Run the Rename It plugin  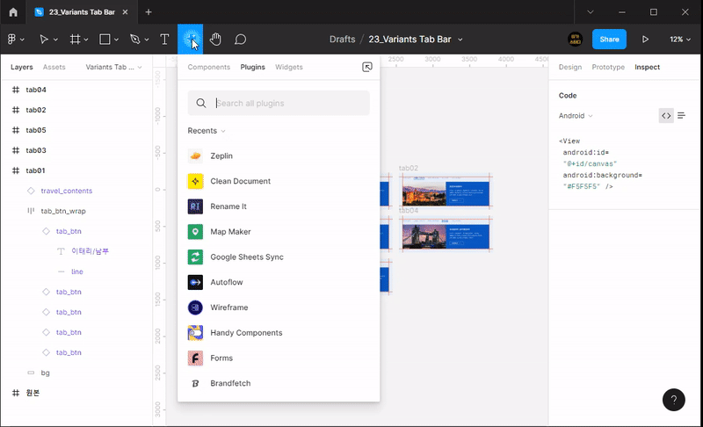(279, 206)
